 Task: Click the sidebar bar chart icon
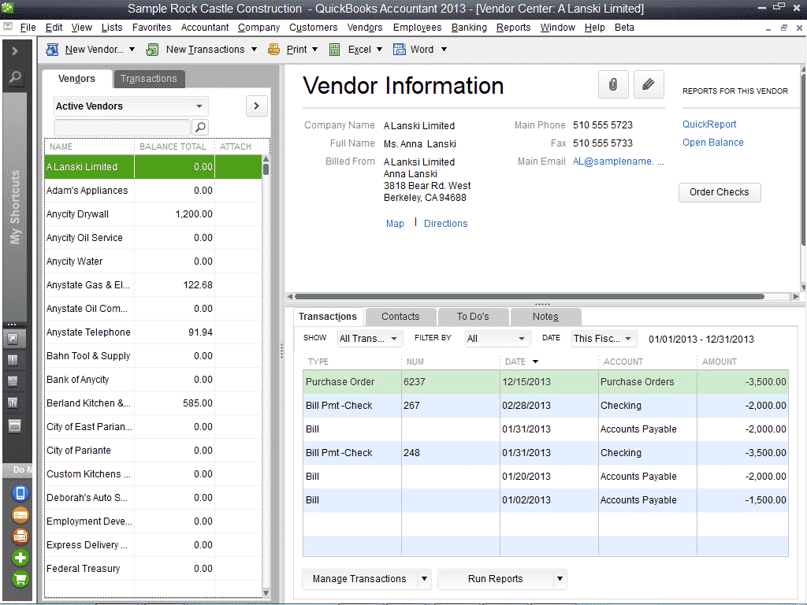click(13, 403)
